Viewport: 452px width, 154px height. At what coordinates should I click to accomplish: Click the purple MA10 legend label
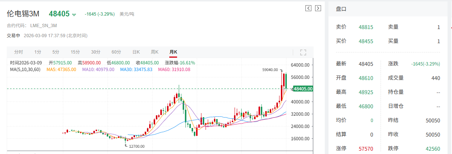(x=98, y=69)
